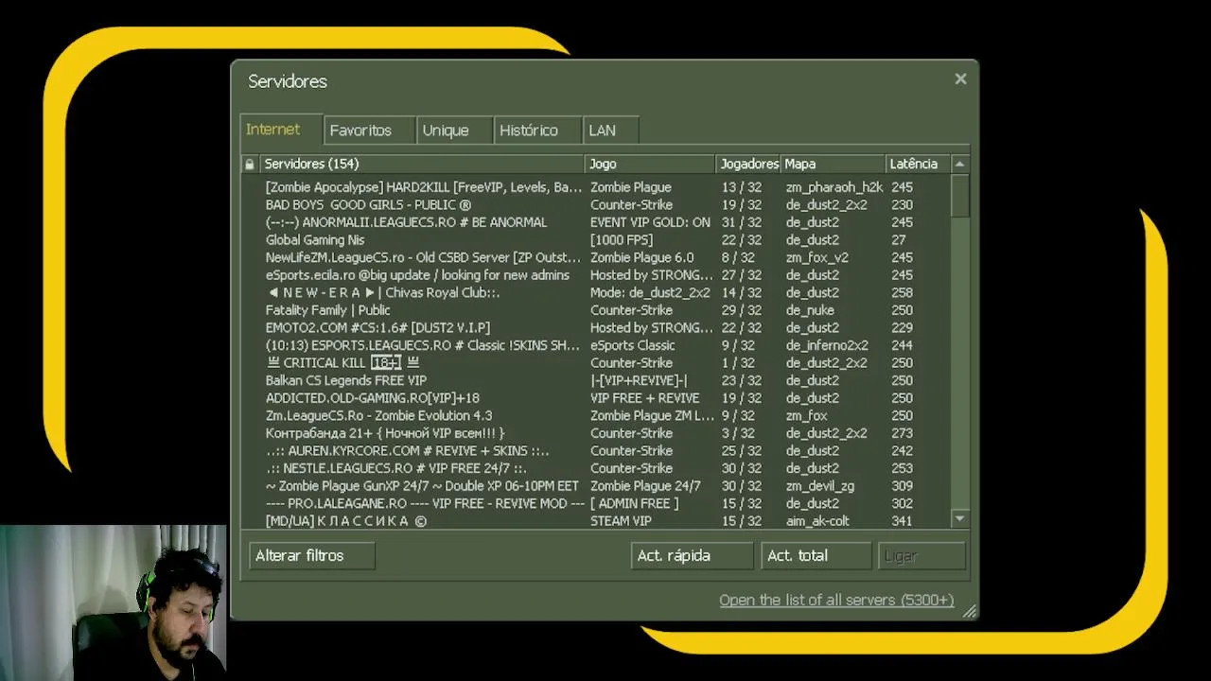Image resolution: width=1211 pixels, height=681 pixels.
Task: Select the NESTLE.LEAGUECS.RO server
Action: [596, 467]
